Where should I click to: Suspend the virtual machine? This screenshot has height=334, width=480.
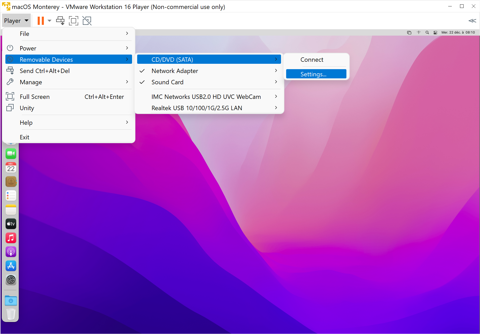pyautogui.click(x=40, y=20)
